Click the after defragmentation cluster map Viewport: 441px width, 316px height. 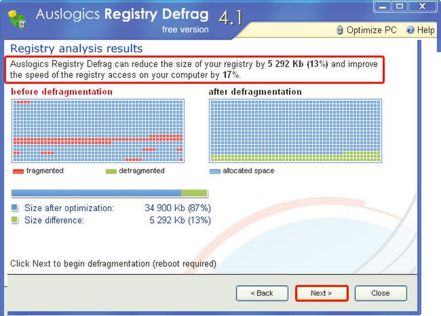click(x=295, y=131)
